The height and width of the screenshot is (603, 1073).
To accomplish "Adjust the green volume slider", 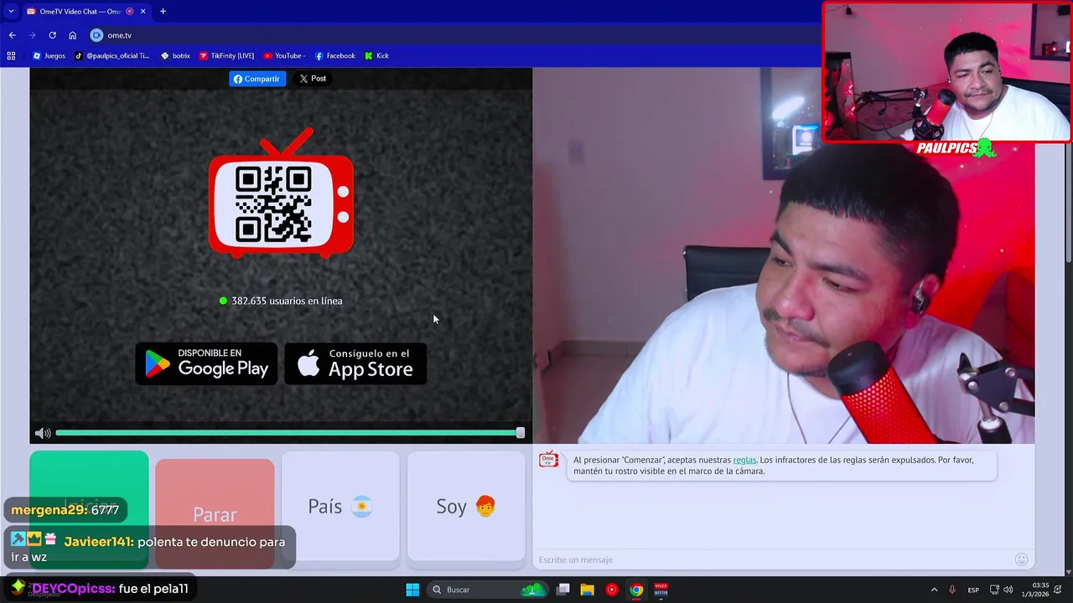I will pyautogui.click(x=290, y=433).
